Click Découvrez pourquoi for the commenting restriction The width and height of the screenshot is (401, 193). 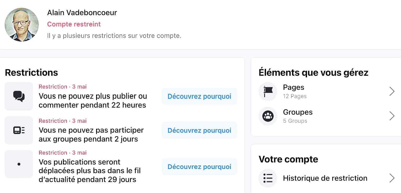tap(199, 96)
